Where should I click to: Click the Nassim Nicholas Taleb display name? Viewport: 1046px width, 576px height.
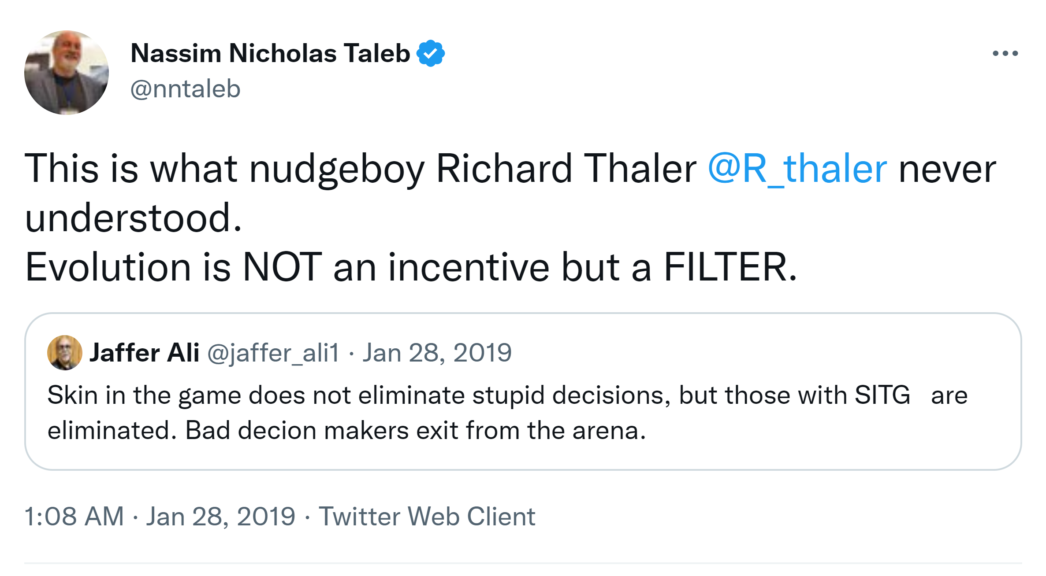[270, 53]
